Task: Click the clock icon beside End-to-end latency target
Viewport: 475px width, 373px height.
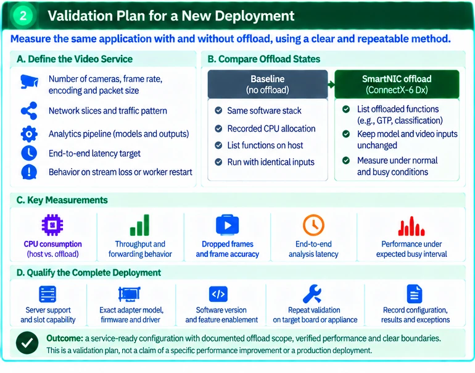Action: point(29,153)
